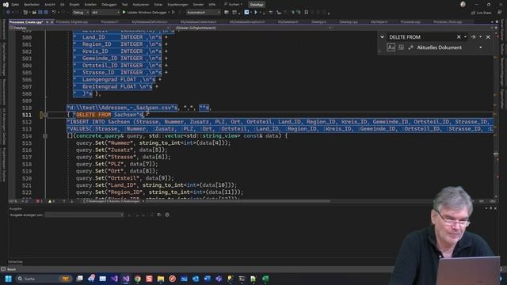
Task: Expand the replace toggle chevron in Find box
Action: [382, 37]
